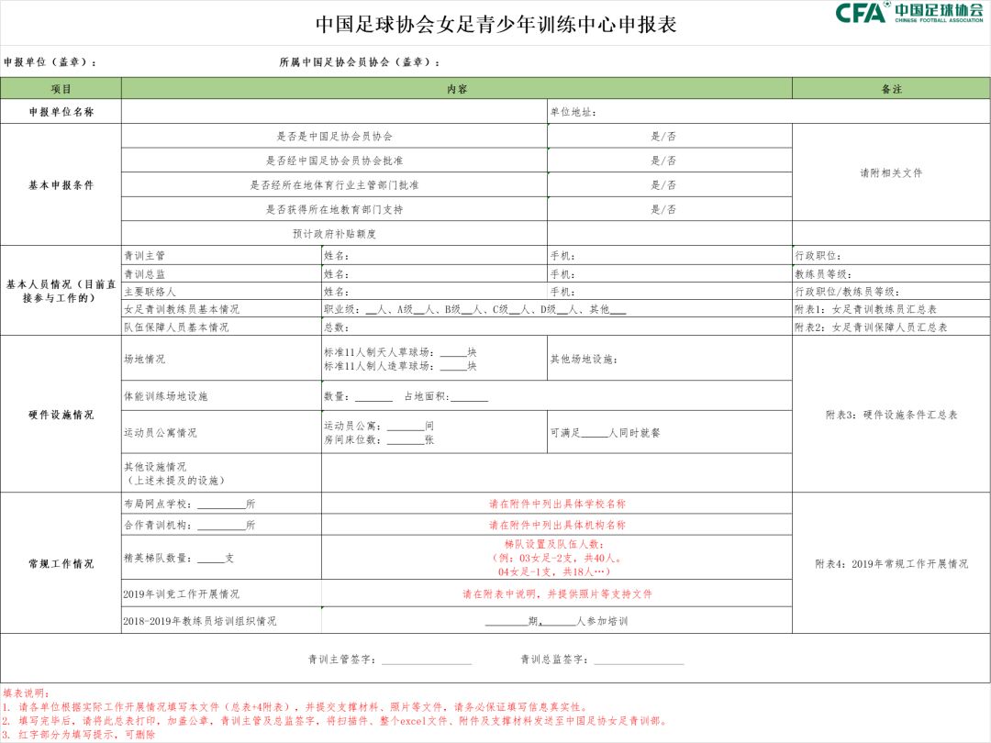Image resolution: width=991 pixels, height=743 pixels.
Task: Select the 2019年训竞工作开展情况 cell
Action: [222, 593]
